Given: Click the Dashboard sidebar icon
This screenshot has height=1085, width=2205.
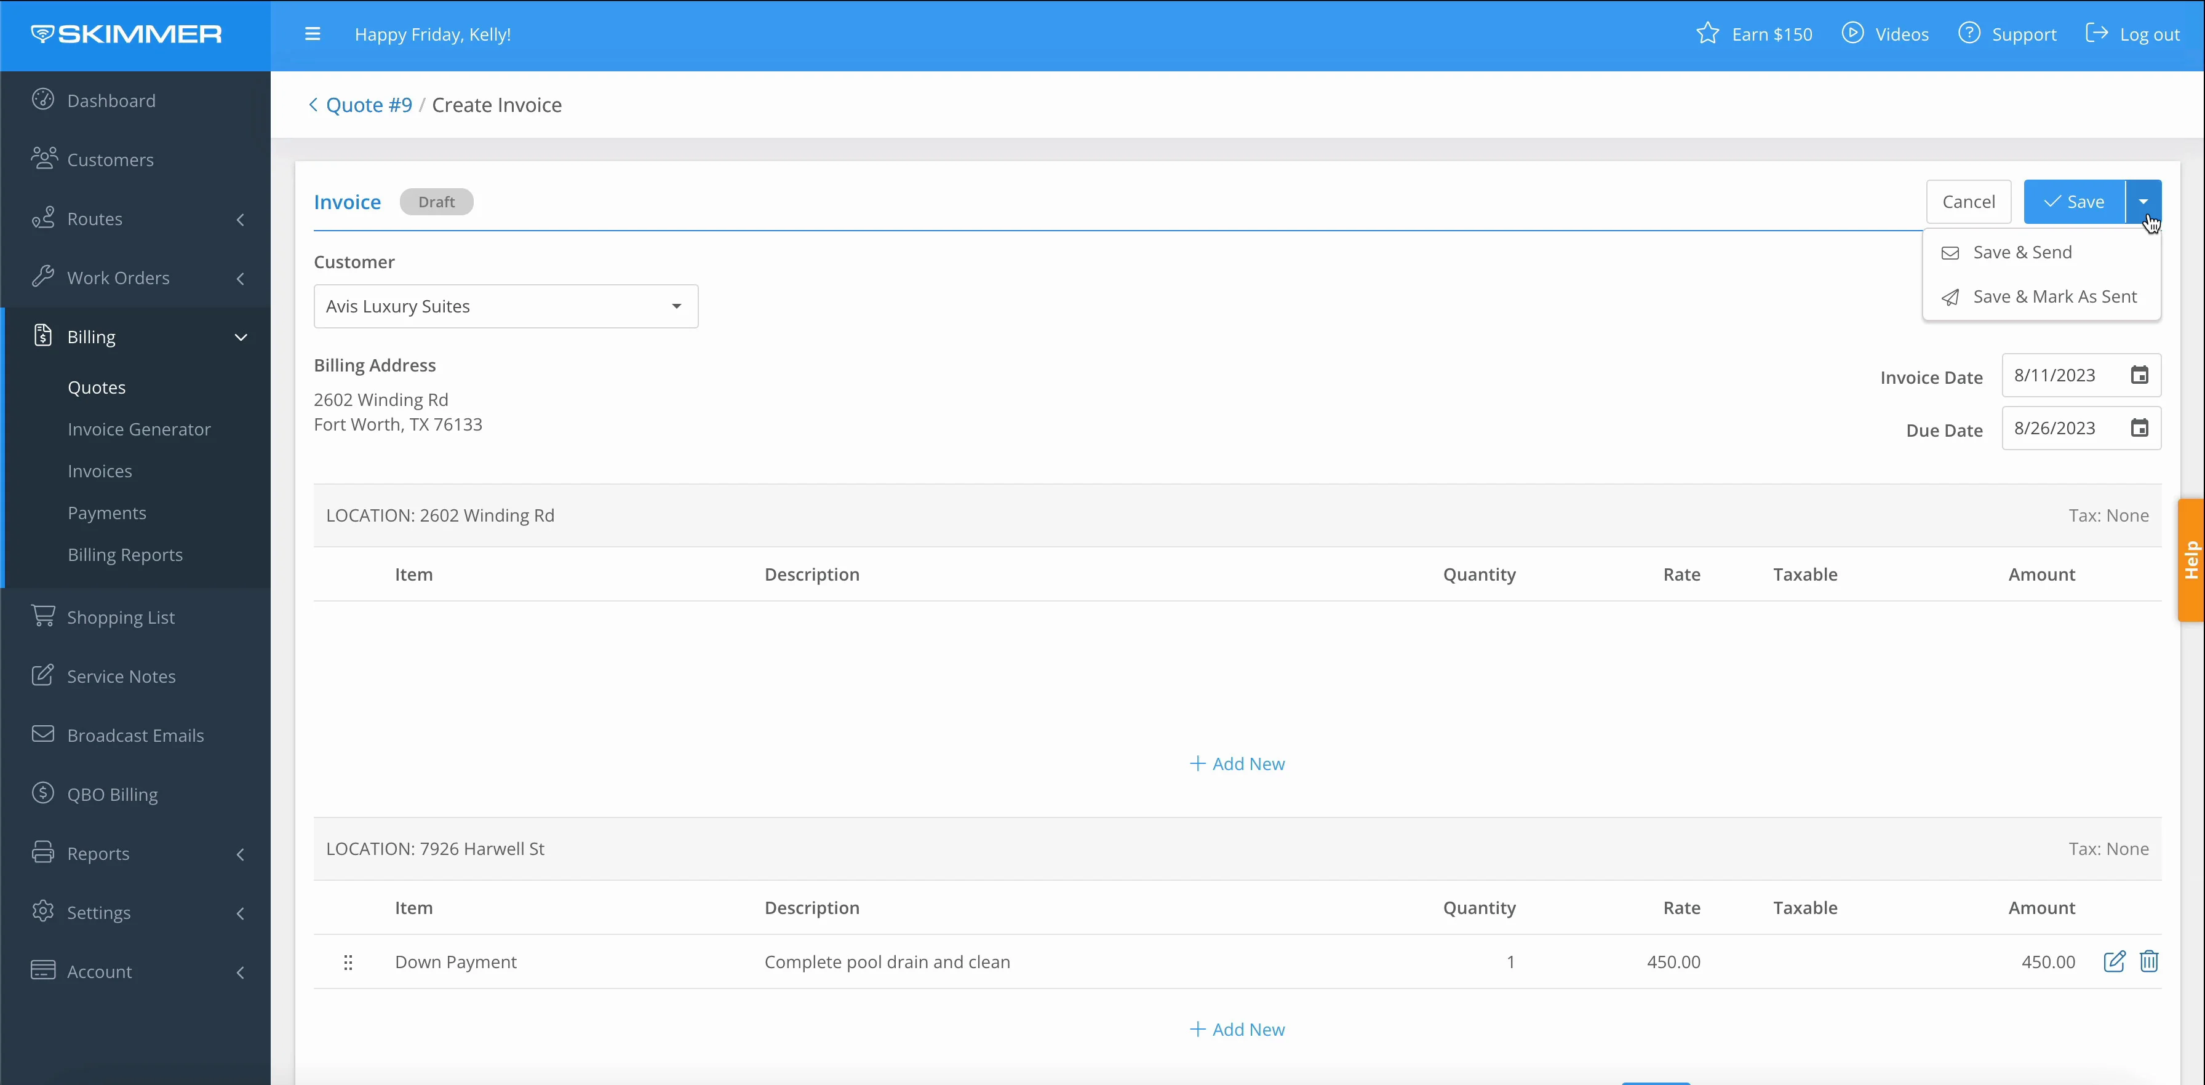Looking at the screenshot, I should (44, 100).
